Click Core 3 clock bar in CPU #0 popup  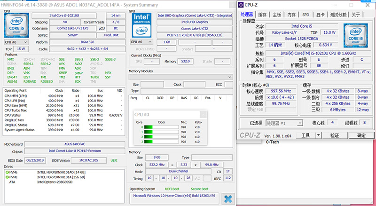(161, 142)
